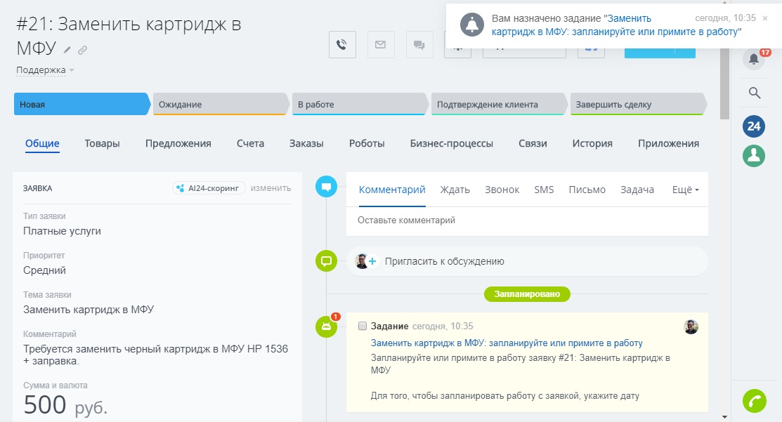Click изменить link in Заявка section

(271, 188)
